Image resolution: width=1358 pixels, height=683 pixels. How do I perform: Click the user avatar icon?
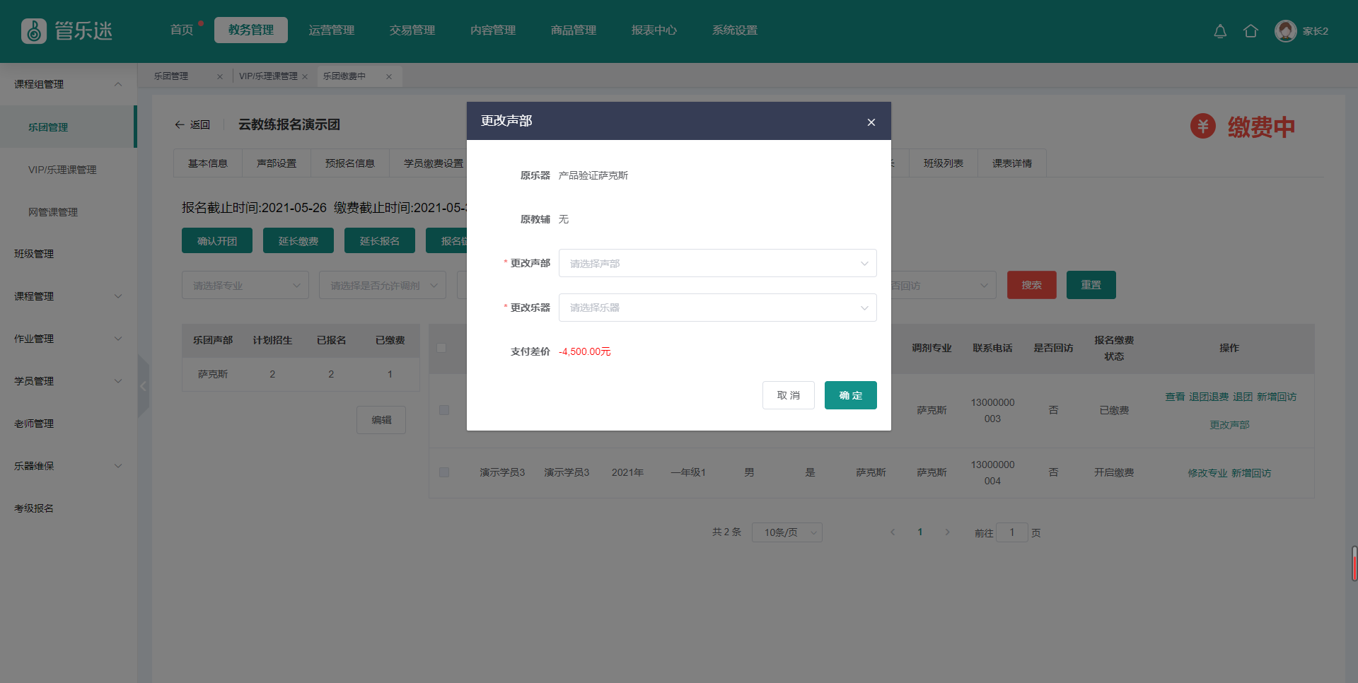point(1285,31)
